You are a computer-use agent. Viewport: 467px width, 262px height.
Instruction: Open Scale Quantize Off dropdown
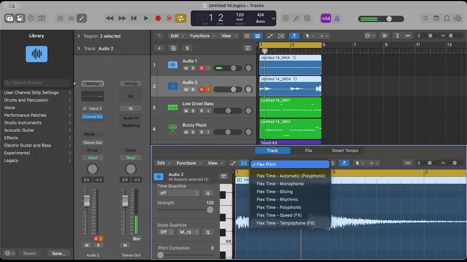click(165, 232)
